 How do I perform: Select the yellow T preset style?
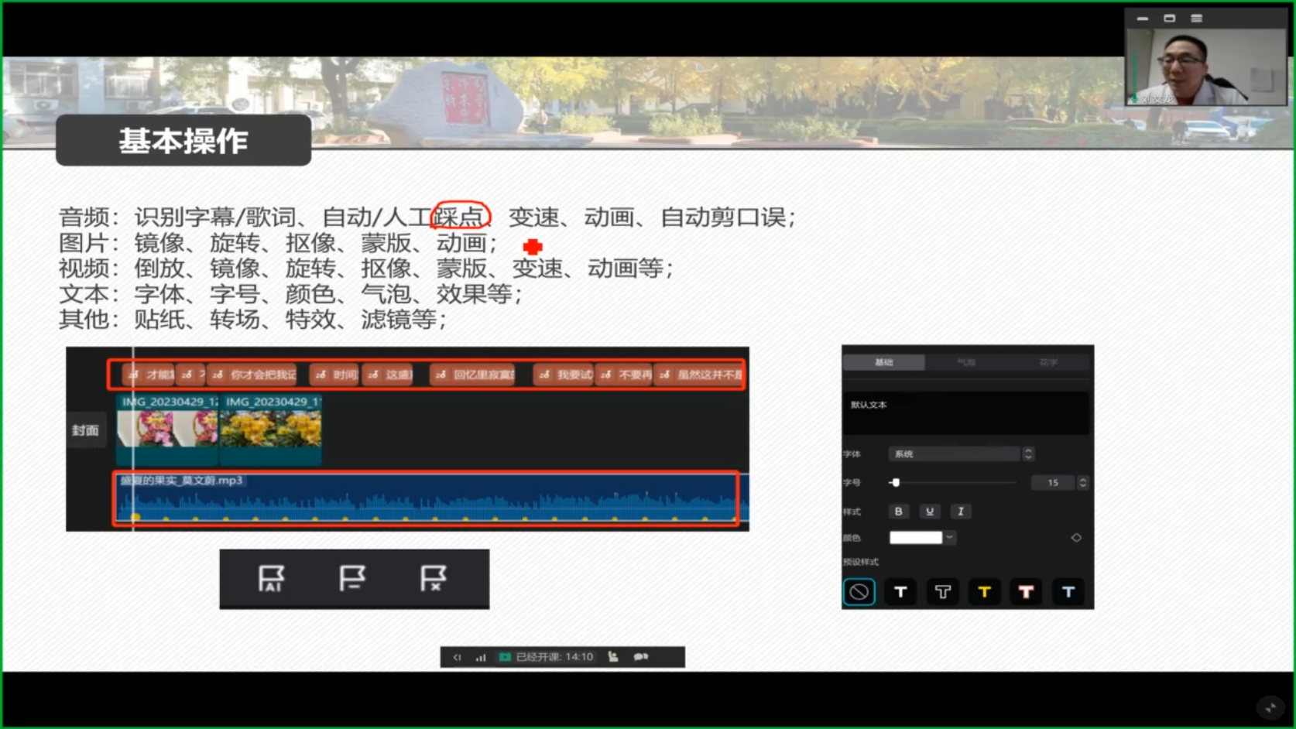pos(984,592)
